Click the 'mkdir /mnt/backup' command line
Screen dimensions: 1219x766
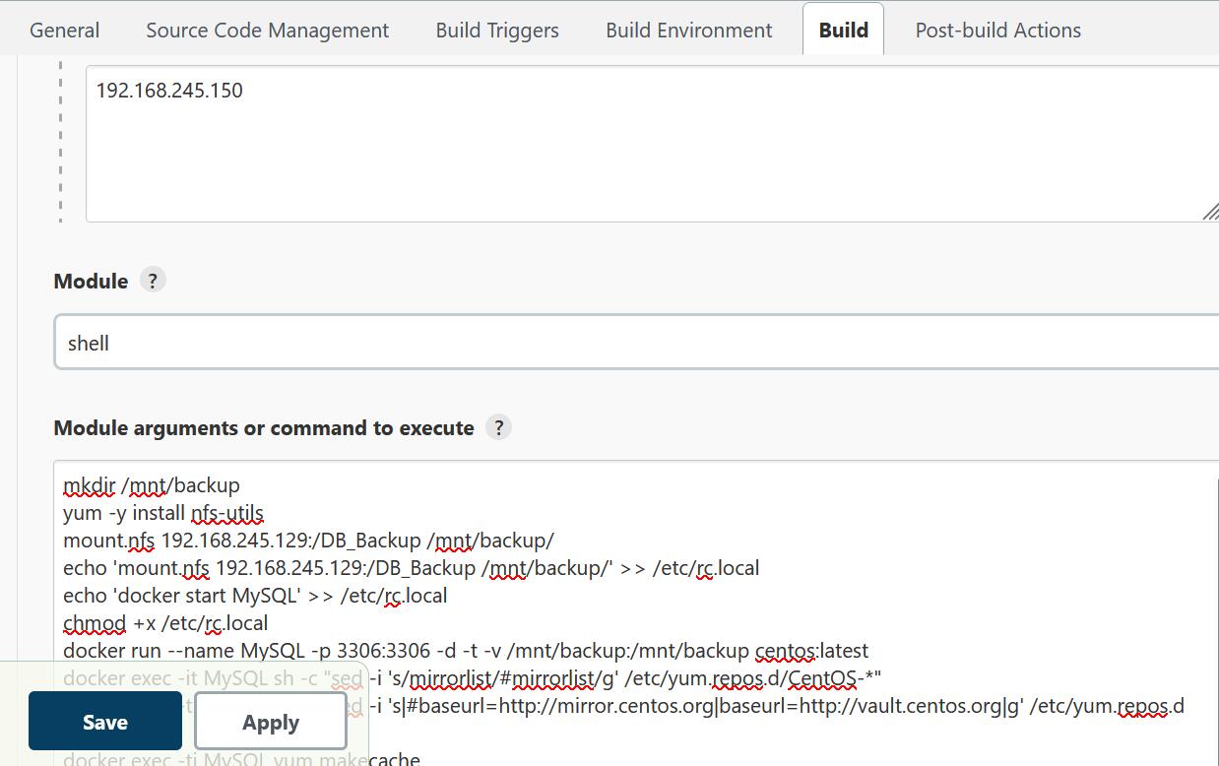[x=152, y=485]
